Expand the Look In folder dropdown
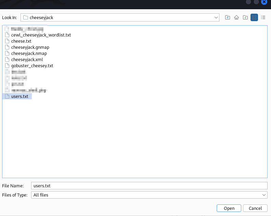 216,17
